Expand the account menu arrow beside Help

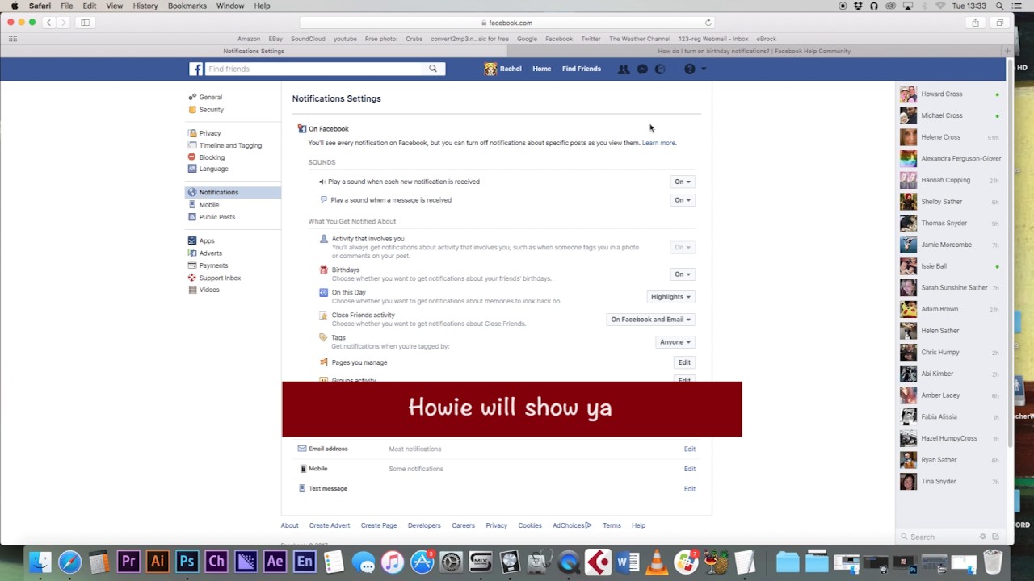704,69
